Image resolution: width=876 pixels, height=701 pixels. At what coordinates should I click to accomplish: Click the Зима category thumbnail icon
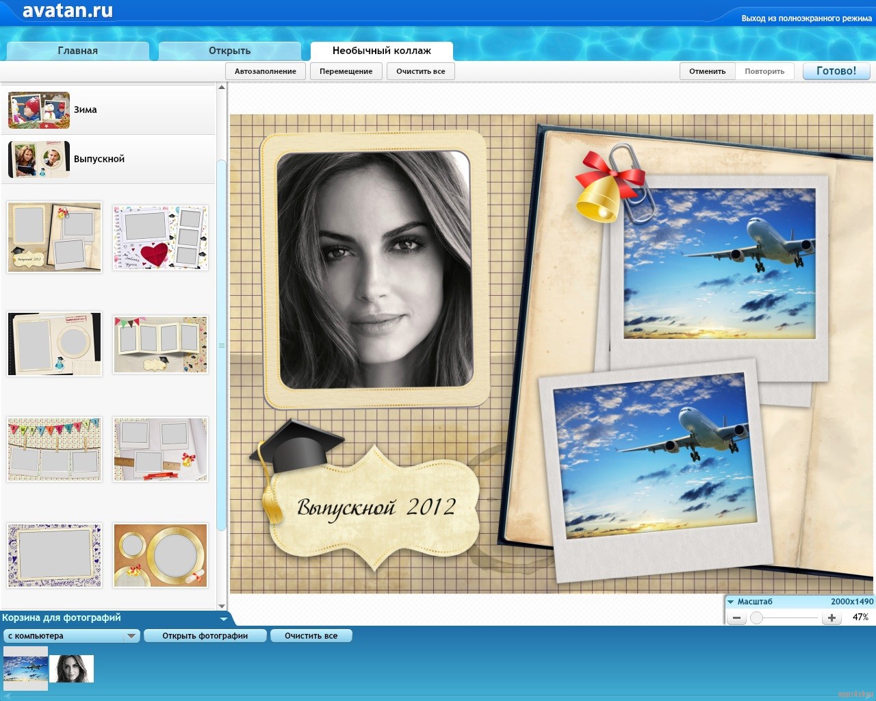(x=39, y=110)
